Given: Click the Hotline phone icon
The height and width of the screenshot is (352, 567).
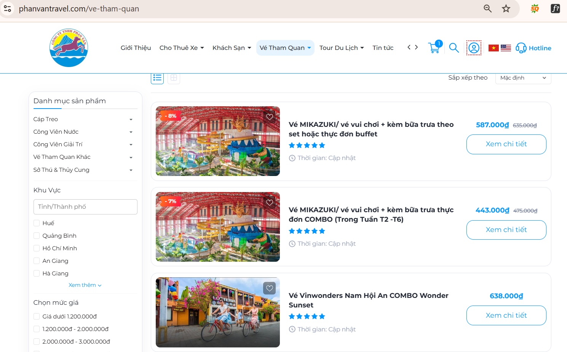Looking at the screenshot, I should click(520, 48).
